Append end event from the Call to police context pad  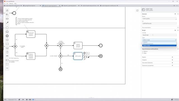84,53
